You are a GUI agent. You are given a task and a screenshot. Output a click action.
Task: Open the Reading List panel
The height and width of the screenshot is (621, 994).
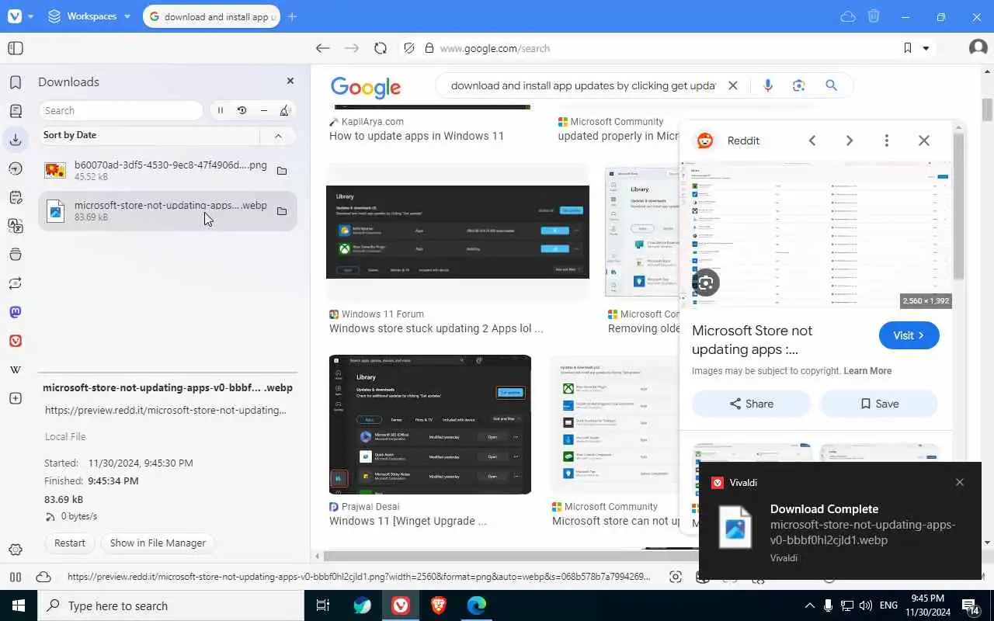pos(16,111)
